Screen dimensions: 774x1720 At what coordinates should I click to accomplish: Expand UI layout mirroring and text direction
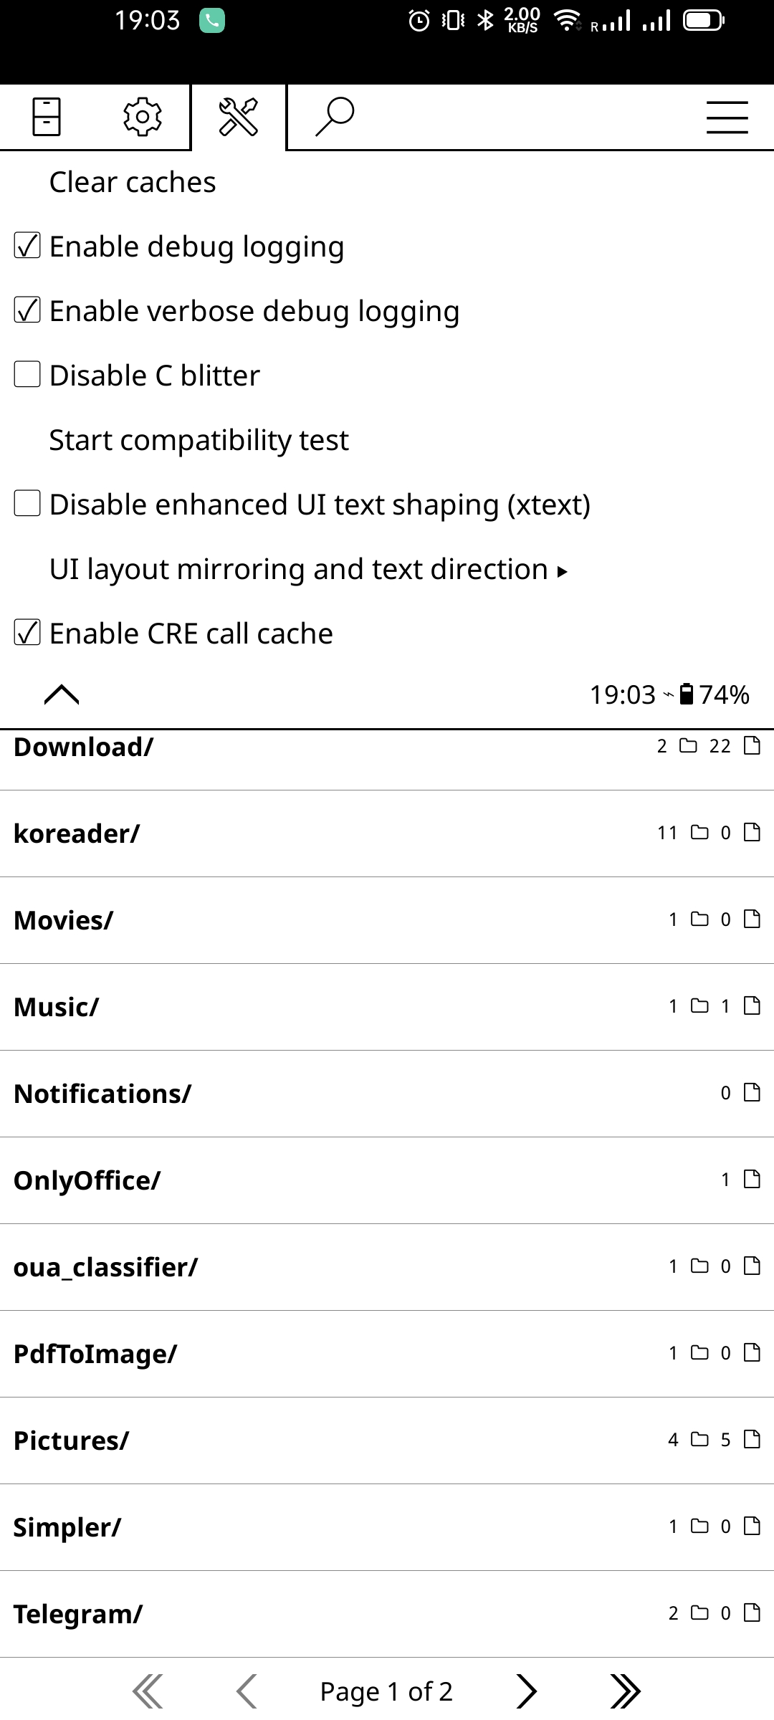pyautogui.click(x=308, y=570)
